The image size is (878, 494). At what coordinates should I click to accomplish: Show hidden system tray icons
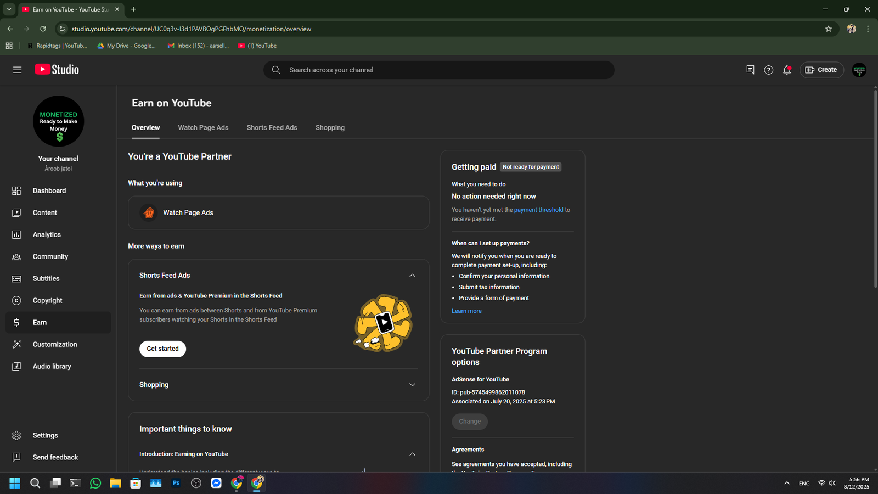click(x=787, y=483)
